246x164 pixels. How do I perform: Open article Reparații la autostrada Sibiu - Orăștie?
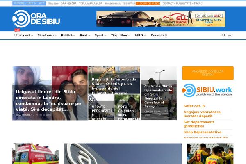coord(114,86)
